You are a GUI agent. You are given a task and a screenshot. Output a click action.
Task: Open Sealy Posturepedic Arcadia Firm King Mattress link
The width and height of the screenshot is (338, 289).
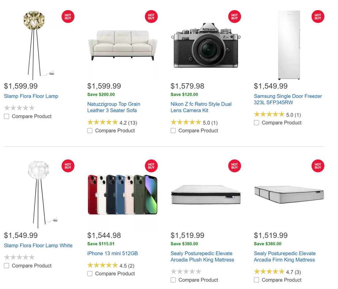pos(284,257)
